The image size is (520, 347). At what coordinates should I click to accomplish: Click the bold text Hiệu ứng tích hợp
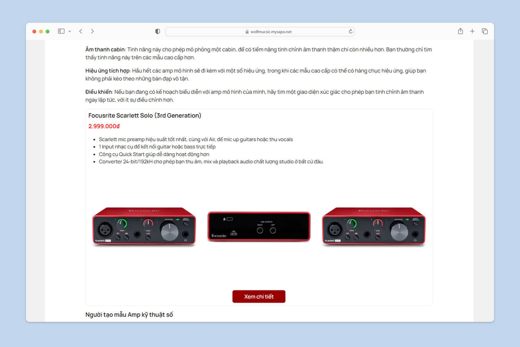107,71
